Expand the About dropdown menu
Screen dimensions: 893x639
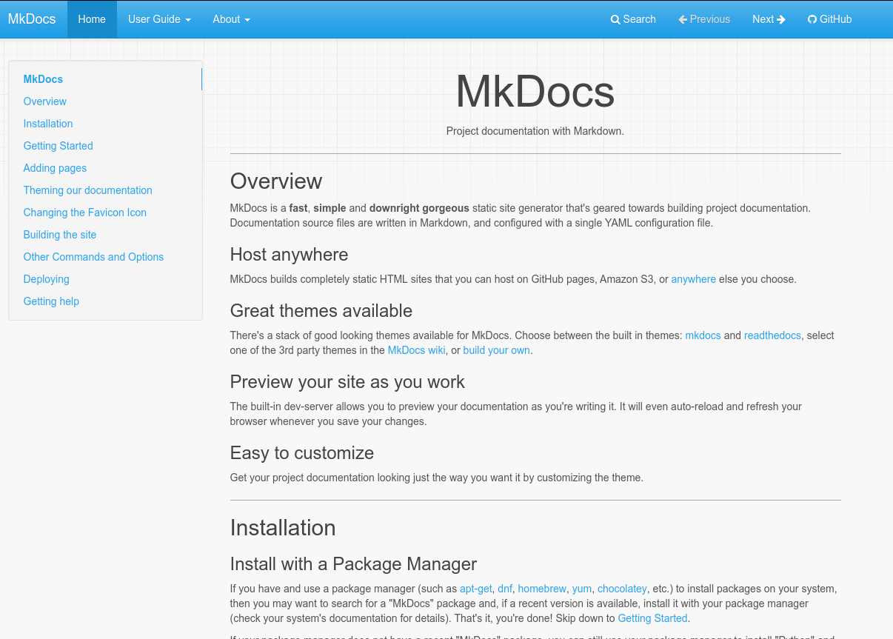tap(231, 19)
